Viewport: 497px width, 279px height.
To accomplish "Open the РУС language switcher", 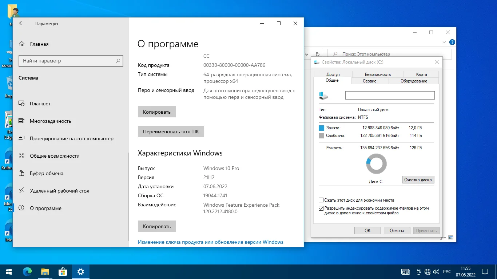I will pyautogui.click(x=447, y=272).
